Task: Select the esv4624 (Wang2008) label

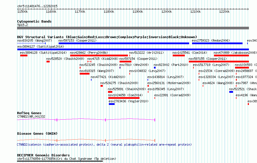Action: click(x=218, y=83)
